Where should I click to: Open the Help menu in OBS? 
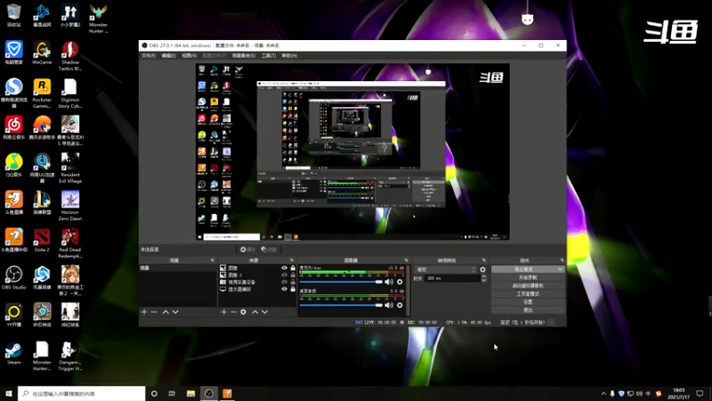(289, 55)
